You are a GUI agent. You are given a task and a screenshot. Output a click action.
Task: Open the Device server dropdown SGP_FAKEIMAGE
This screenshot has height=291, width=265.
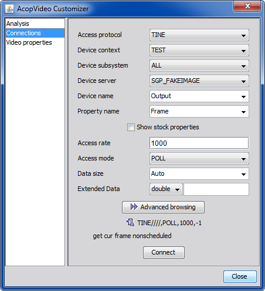pyautogui.click(x=199, y=81)
